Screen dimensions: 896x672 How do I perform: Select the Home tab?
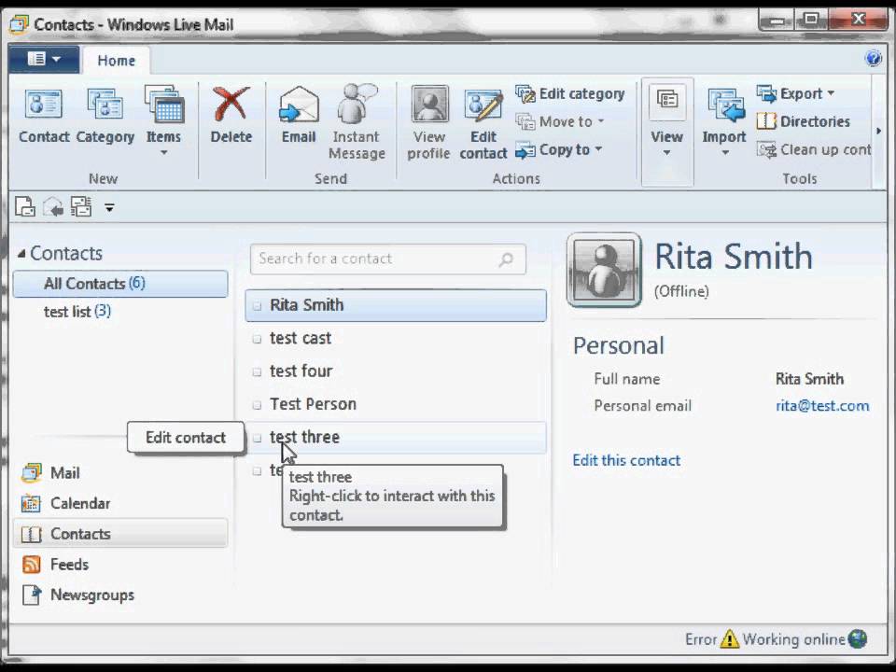click(116, 61)
